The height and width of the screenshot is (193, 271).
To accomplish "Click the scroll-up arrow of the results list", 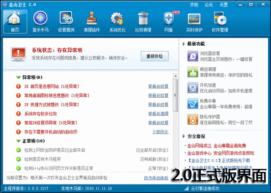I will click(x=176, y=76).
